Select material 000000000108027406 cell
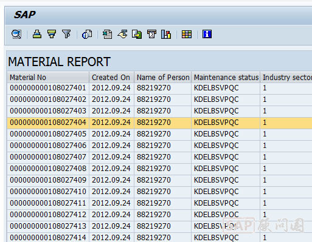The height and width of the screenshot is (242, 312). point(48,146)
